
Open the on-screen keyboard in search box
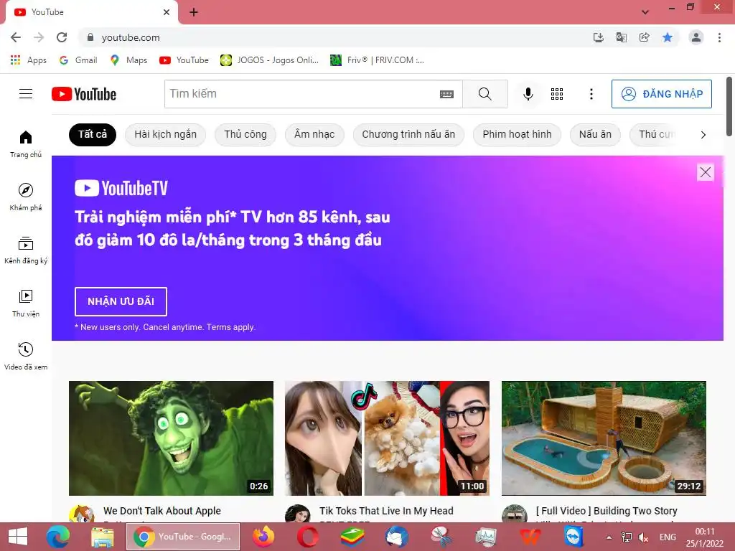coord(446,94)
